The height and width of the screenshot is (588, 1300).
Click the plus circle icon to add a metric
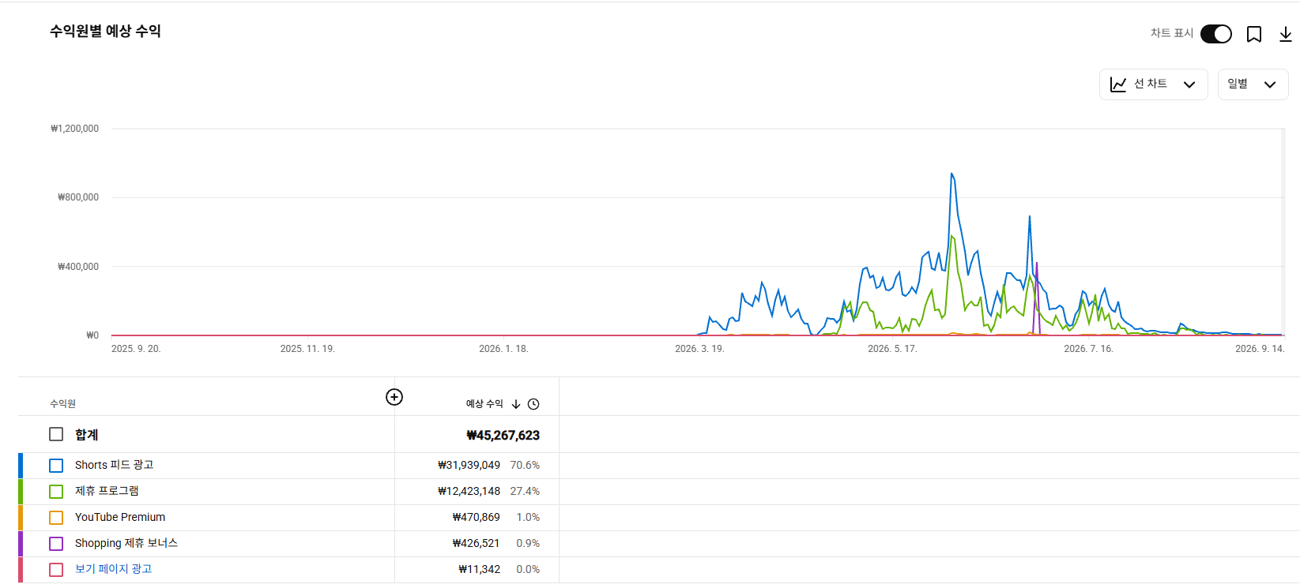tap(394, 397)
